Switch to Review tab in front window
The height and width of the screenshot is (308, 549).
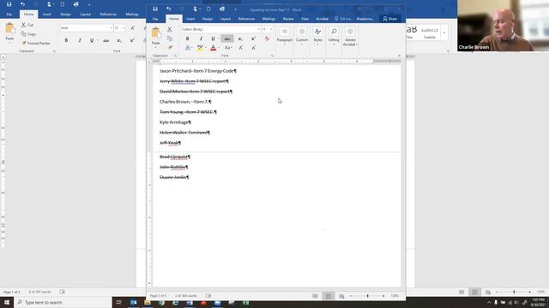(288, 19)
